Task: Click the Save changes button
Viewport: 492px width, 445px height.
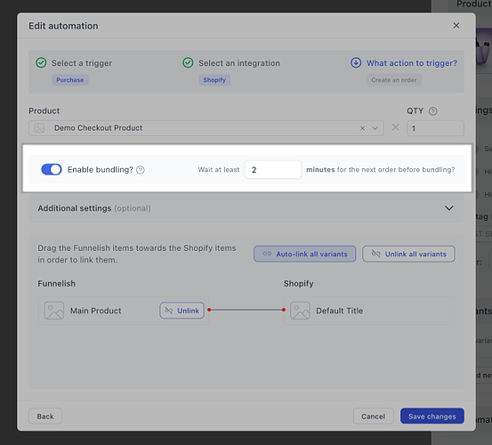Action: pyautogui.click(x=432, y=417)
